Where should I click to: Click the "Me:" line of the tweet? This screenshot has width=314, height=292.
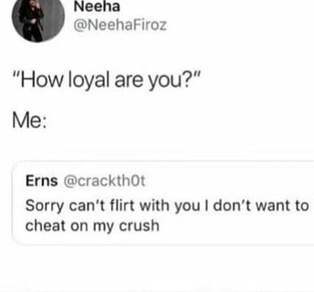point(30,120)
